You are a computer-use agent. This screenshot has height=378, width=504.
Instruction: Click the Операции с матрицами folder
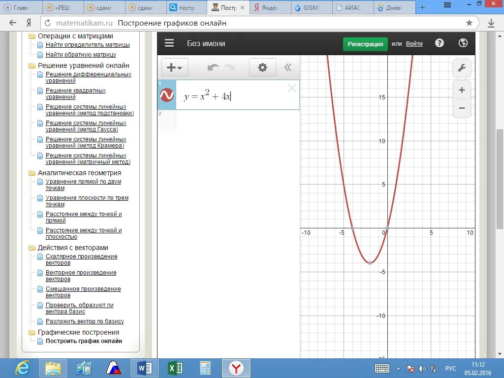(x=75, y=36)
